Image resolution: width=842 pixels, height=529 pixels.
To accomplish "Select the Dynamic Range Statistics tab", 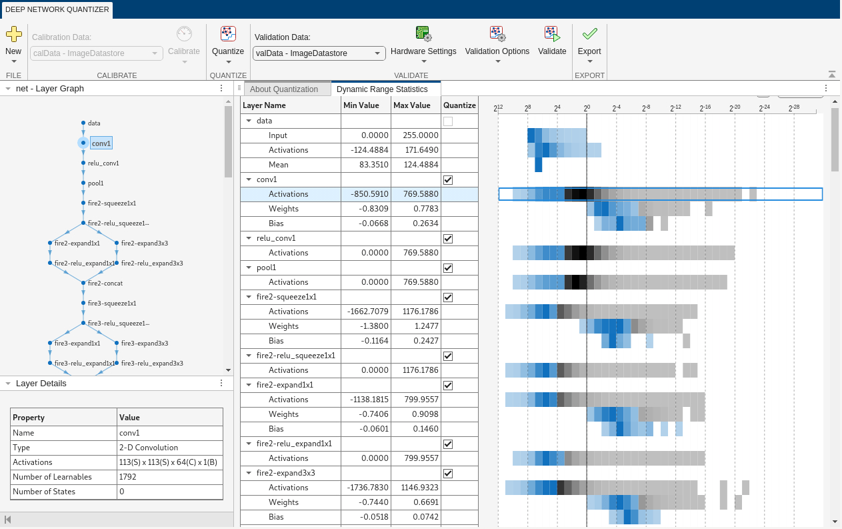I will pos(382,89).
